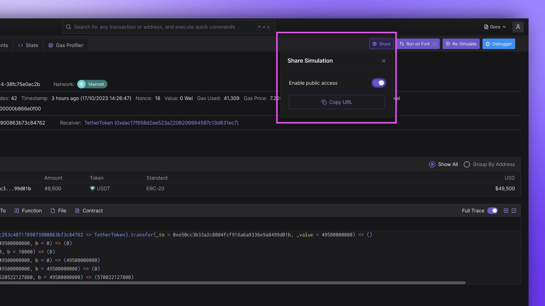The height and width of the screenshot is (306, 545).
Task: Click the USDT token icon
Action: (x=92, y=188)
